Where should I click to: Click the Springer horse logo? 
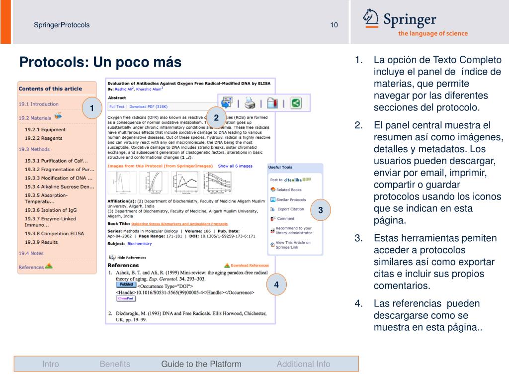click(370, 18)
